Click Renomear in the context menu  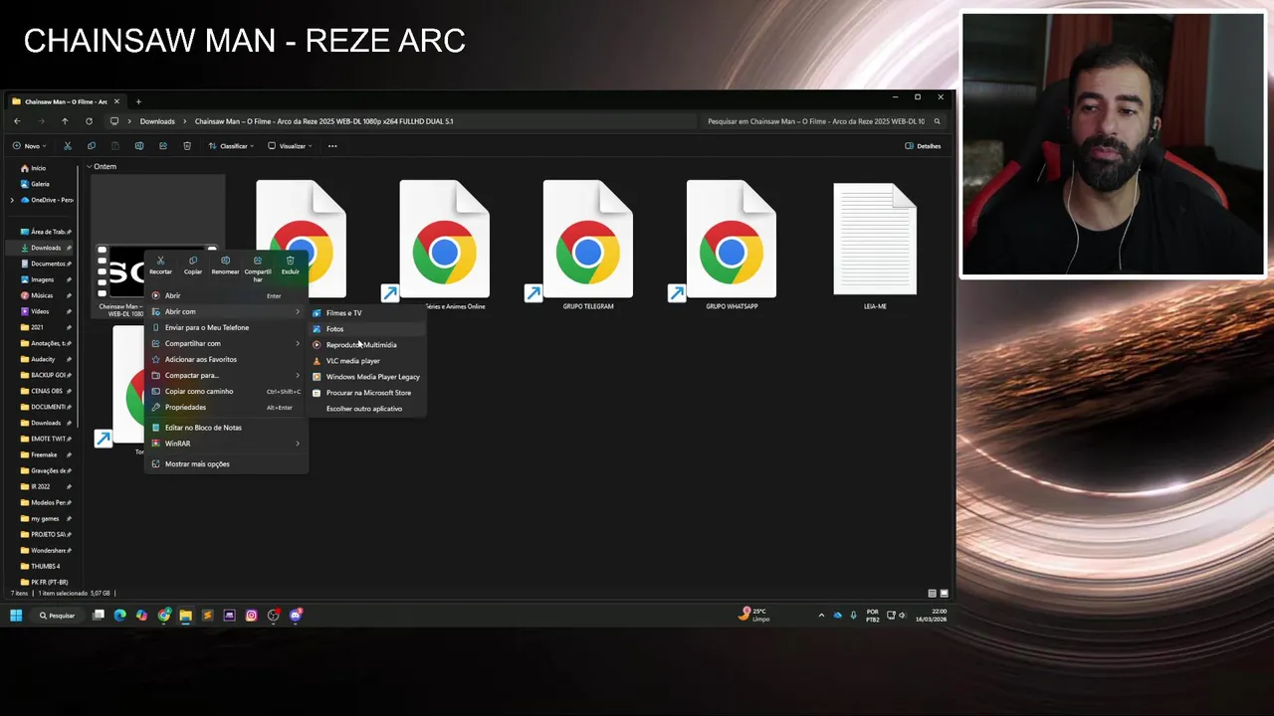[225, 265]
